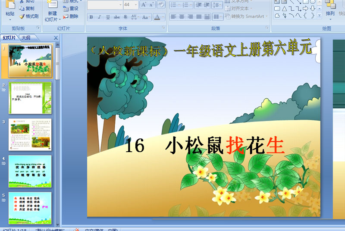Toggle Justify text alignment
The height and width of the screenshot is (231, 345).
tap(199, 17)
